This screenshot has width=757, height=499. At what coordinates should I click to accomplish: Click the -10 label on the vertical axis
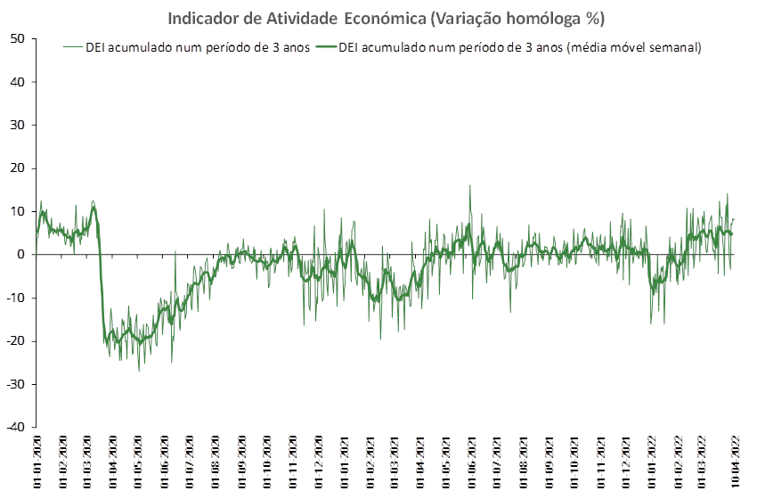15,298
